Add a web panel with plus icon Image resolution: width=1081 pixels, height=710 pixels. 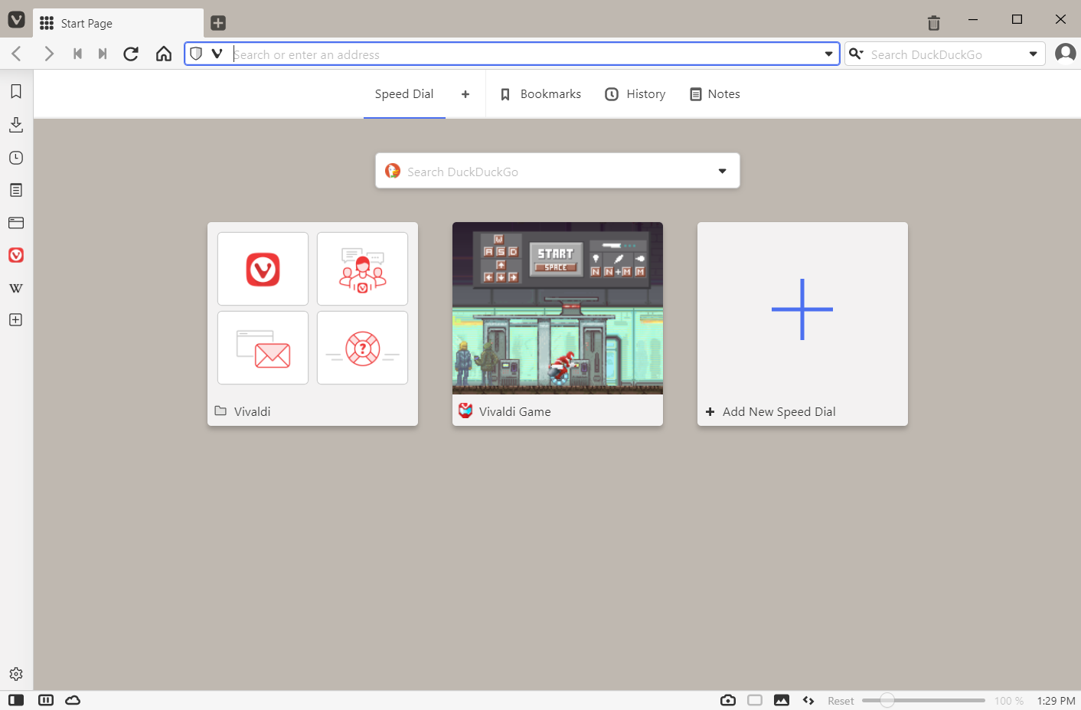pyautogui.click(x=16, y=320)
